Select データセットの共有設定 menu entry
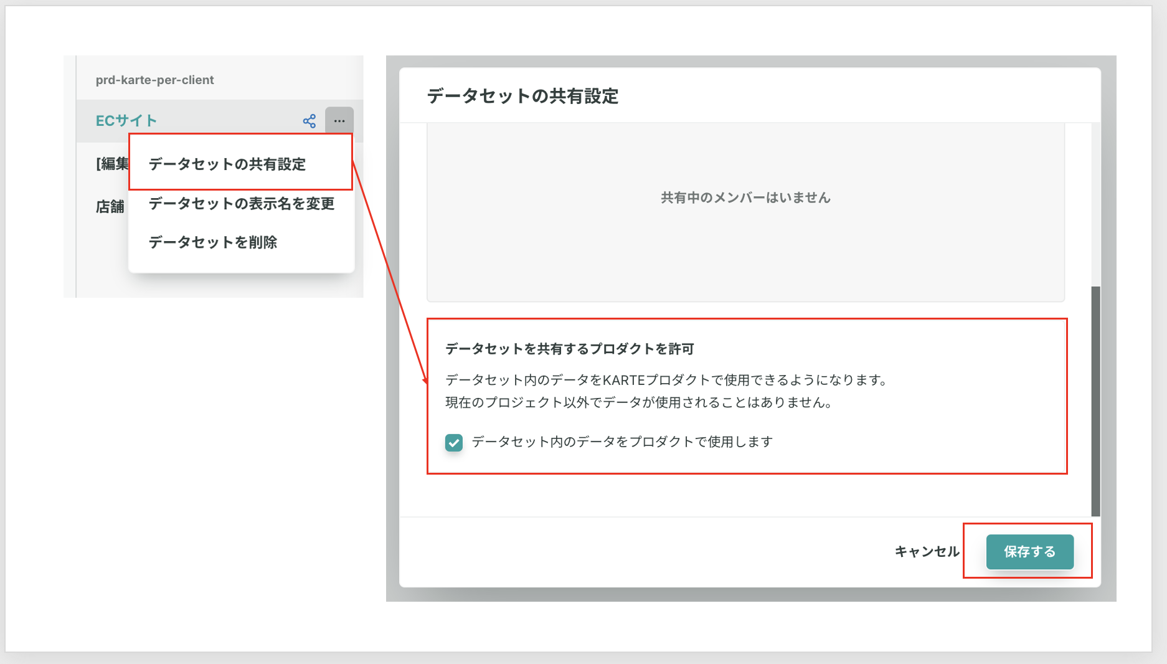The width and height of the screenshot is (1167, 664). coord(227,164)
